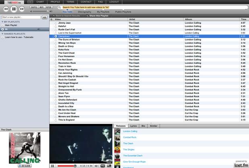This screenshot has width=249, height=168.
Task: Select the song Should I Stay Or Should I Go
Action: point(73,76)
